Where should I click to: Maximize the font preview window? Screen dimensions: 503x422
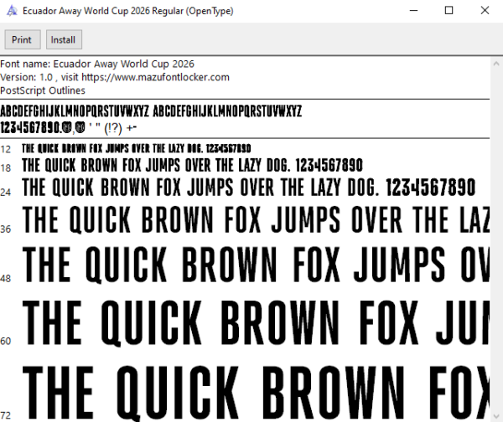pos(449,11)
